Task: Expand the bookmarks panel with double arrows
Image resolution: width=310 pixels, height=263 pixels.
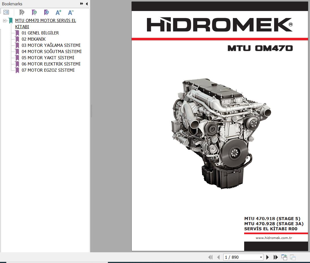Action: (x=81, y=4)
